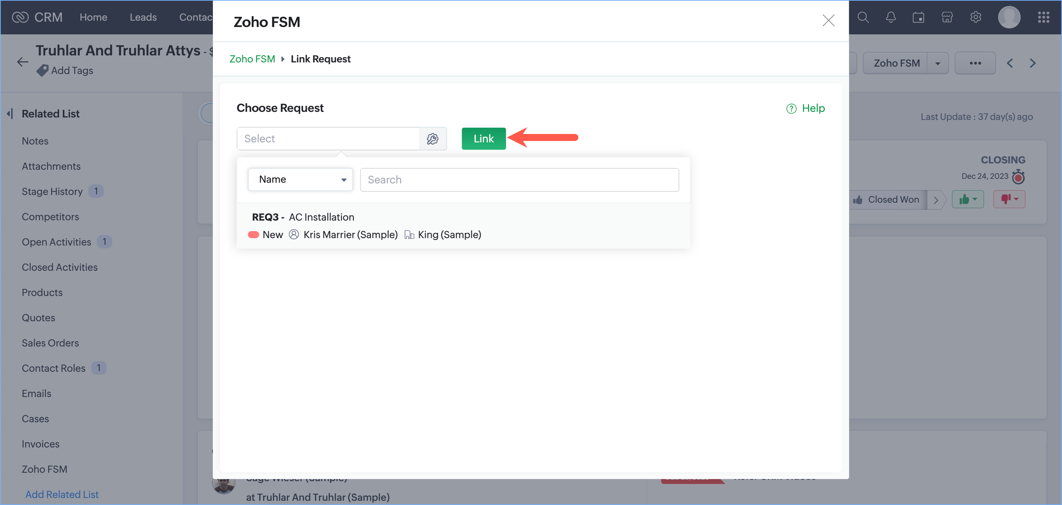Image resolution: width=1062 pixels, height=505 pixels.
Task: Click the Add Tags tag icon
Action: click(42, 70)
